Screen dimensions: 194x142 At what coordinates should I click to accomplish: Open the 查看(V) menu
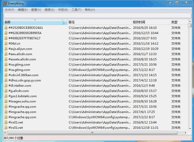click(x=36, y=10)
